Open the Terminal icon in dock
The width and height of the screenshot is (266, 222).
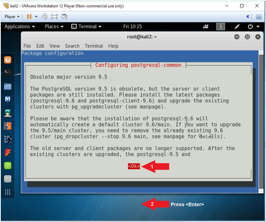(7, 73)
